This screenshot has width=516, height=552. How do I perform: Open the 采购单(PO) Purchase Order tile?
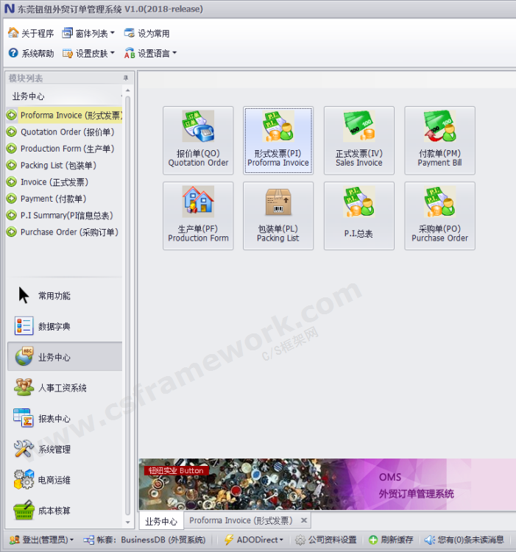coord(439,215)
